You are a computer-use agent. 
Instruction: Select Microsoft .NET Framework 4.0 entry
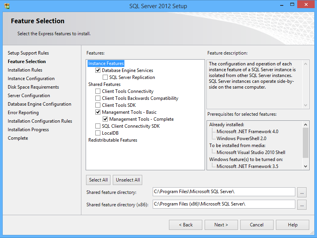click(247, 132)
